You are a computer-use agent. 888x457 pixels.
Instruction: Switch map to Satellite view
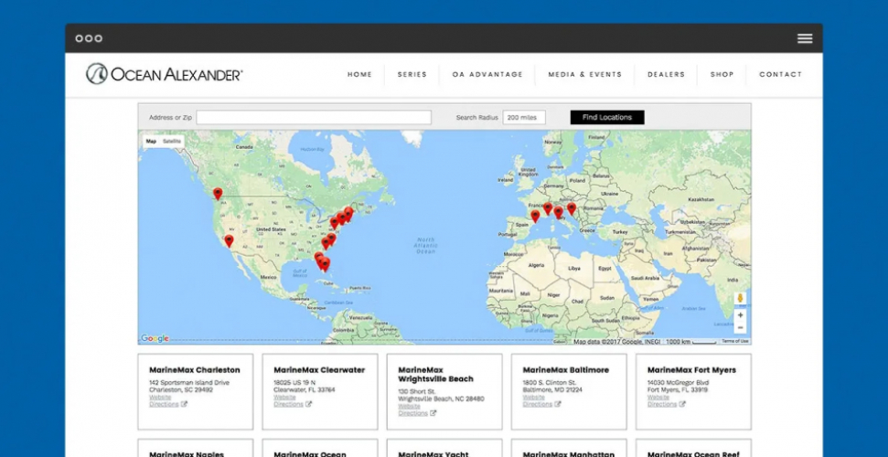coord(172,141)
